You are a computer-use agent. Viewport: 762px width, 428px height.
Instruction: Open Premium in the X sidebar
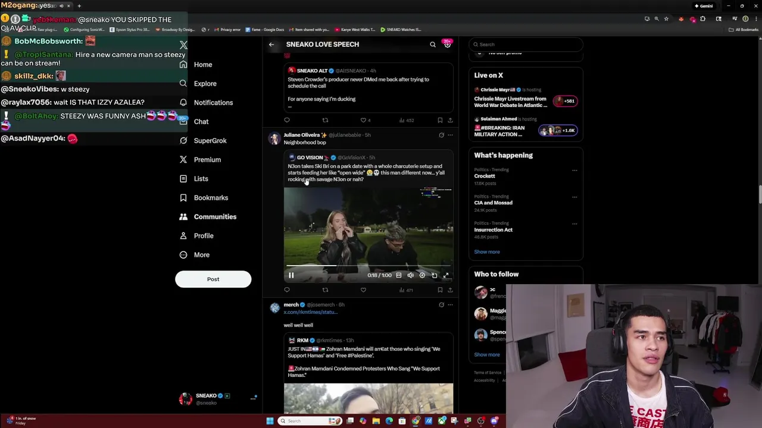pyautogui.click(x=200, y=159)
